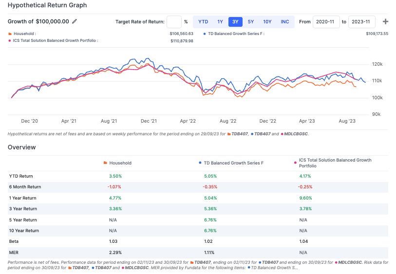The width and height of the screenshot is (396, 274).
Task: Click blue dot in Overview TD Balanced header
Action: [200, 163]
